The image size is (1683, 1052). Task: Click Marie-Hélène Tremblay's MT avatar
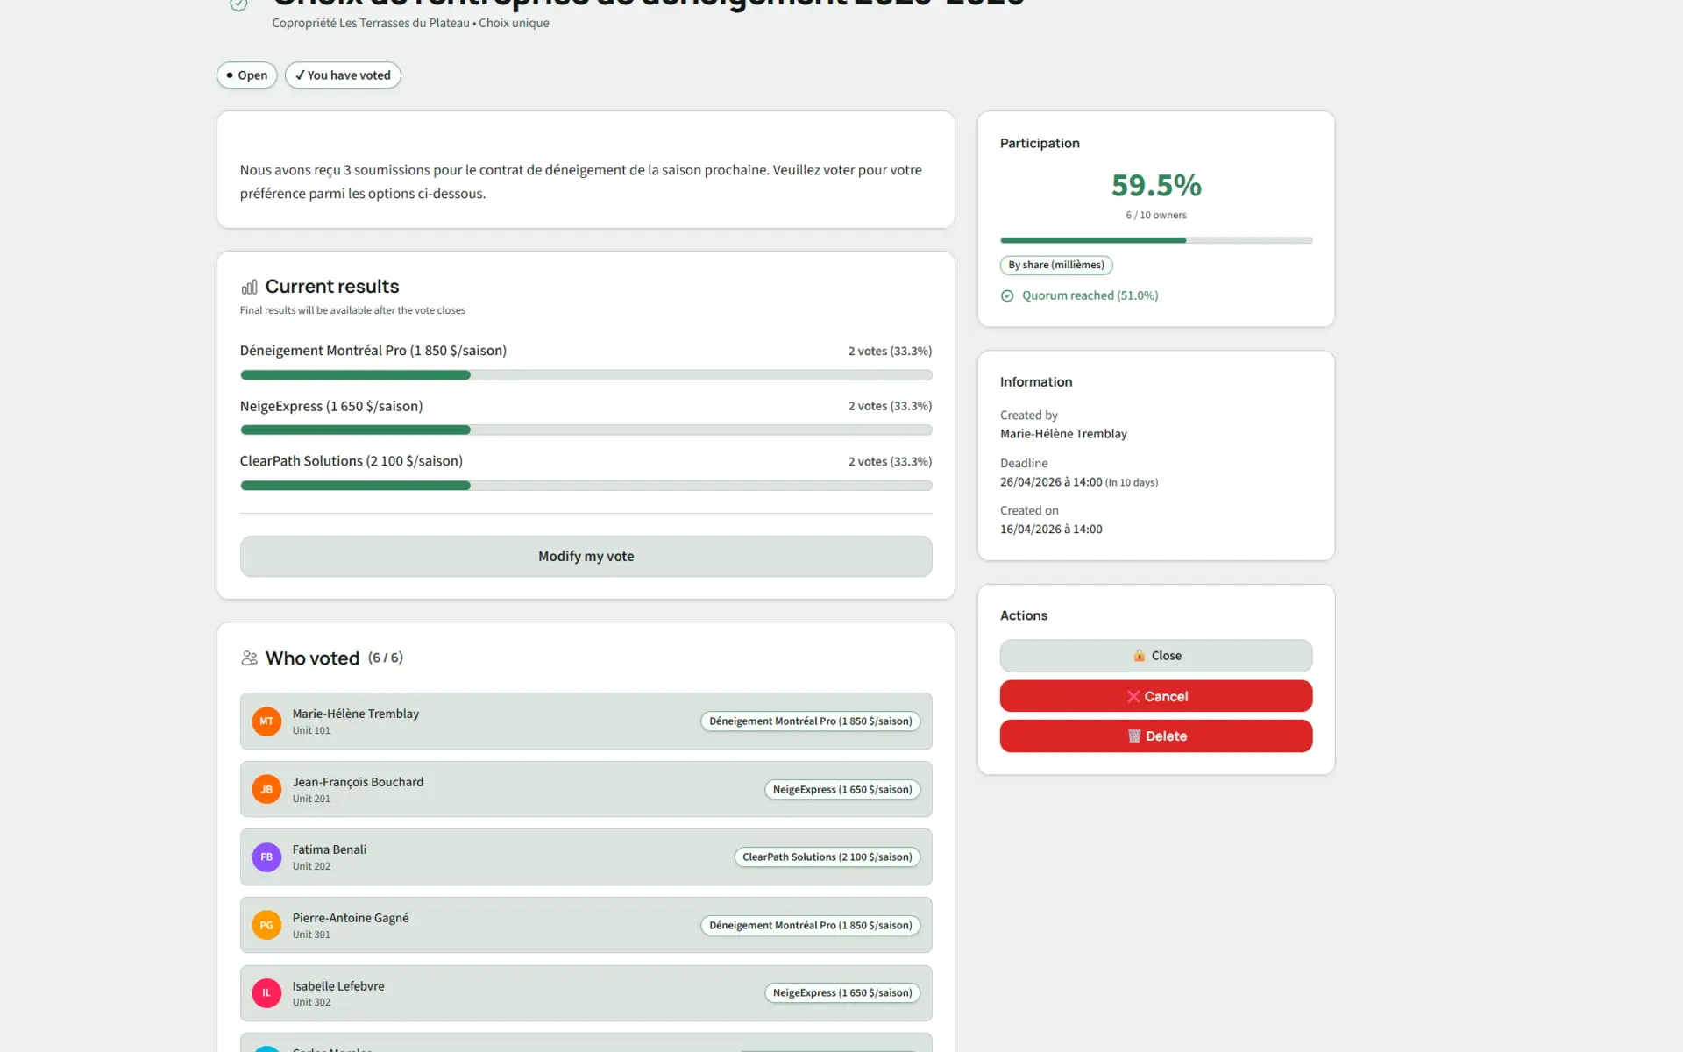click(x=266, y=721)
